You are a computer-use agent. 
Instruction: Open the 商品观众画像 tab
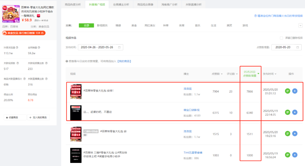145,4
